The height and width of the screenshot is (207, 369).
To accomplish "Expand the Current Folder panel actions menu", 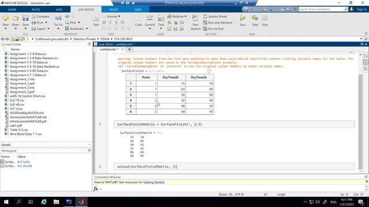I will tap(89, 44).
